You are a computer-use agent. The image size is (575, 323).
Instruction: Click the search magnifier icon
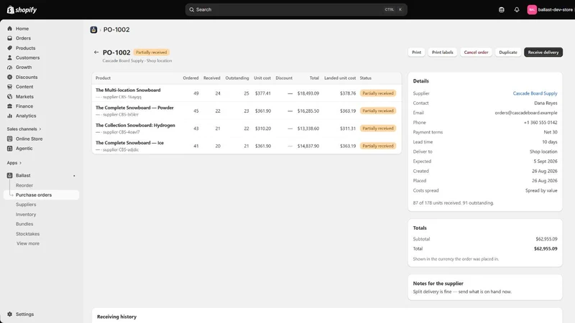point(191,9)
